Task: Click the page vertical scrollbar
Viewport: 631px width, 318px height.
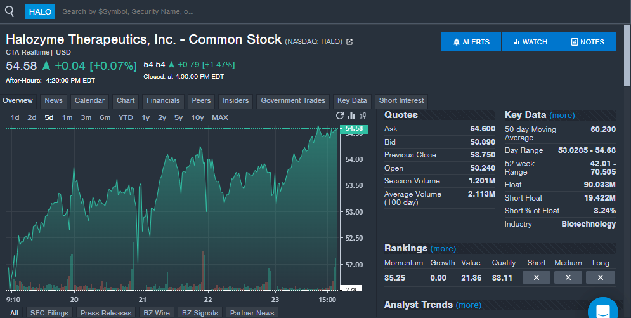Action: click(627, 56)
